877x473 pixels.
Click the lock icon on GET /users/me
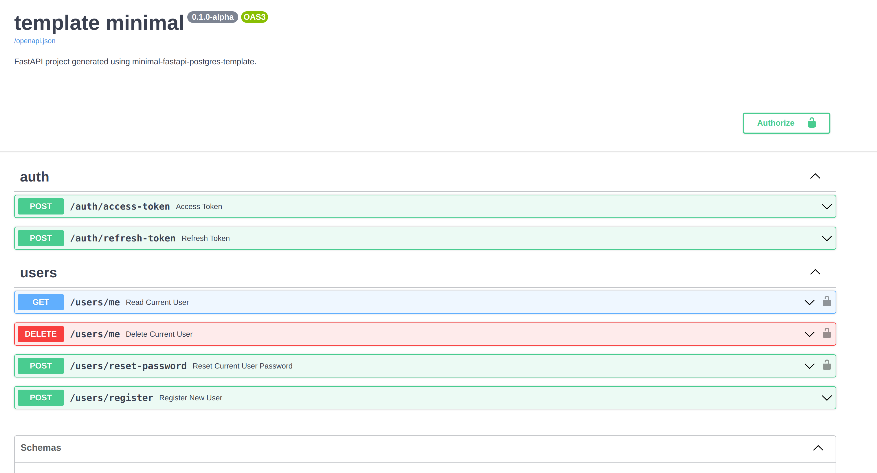(827, 302)
